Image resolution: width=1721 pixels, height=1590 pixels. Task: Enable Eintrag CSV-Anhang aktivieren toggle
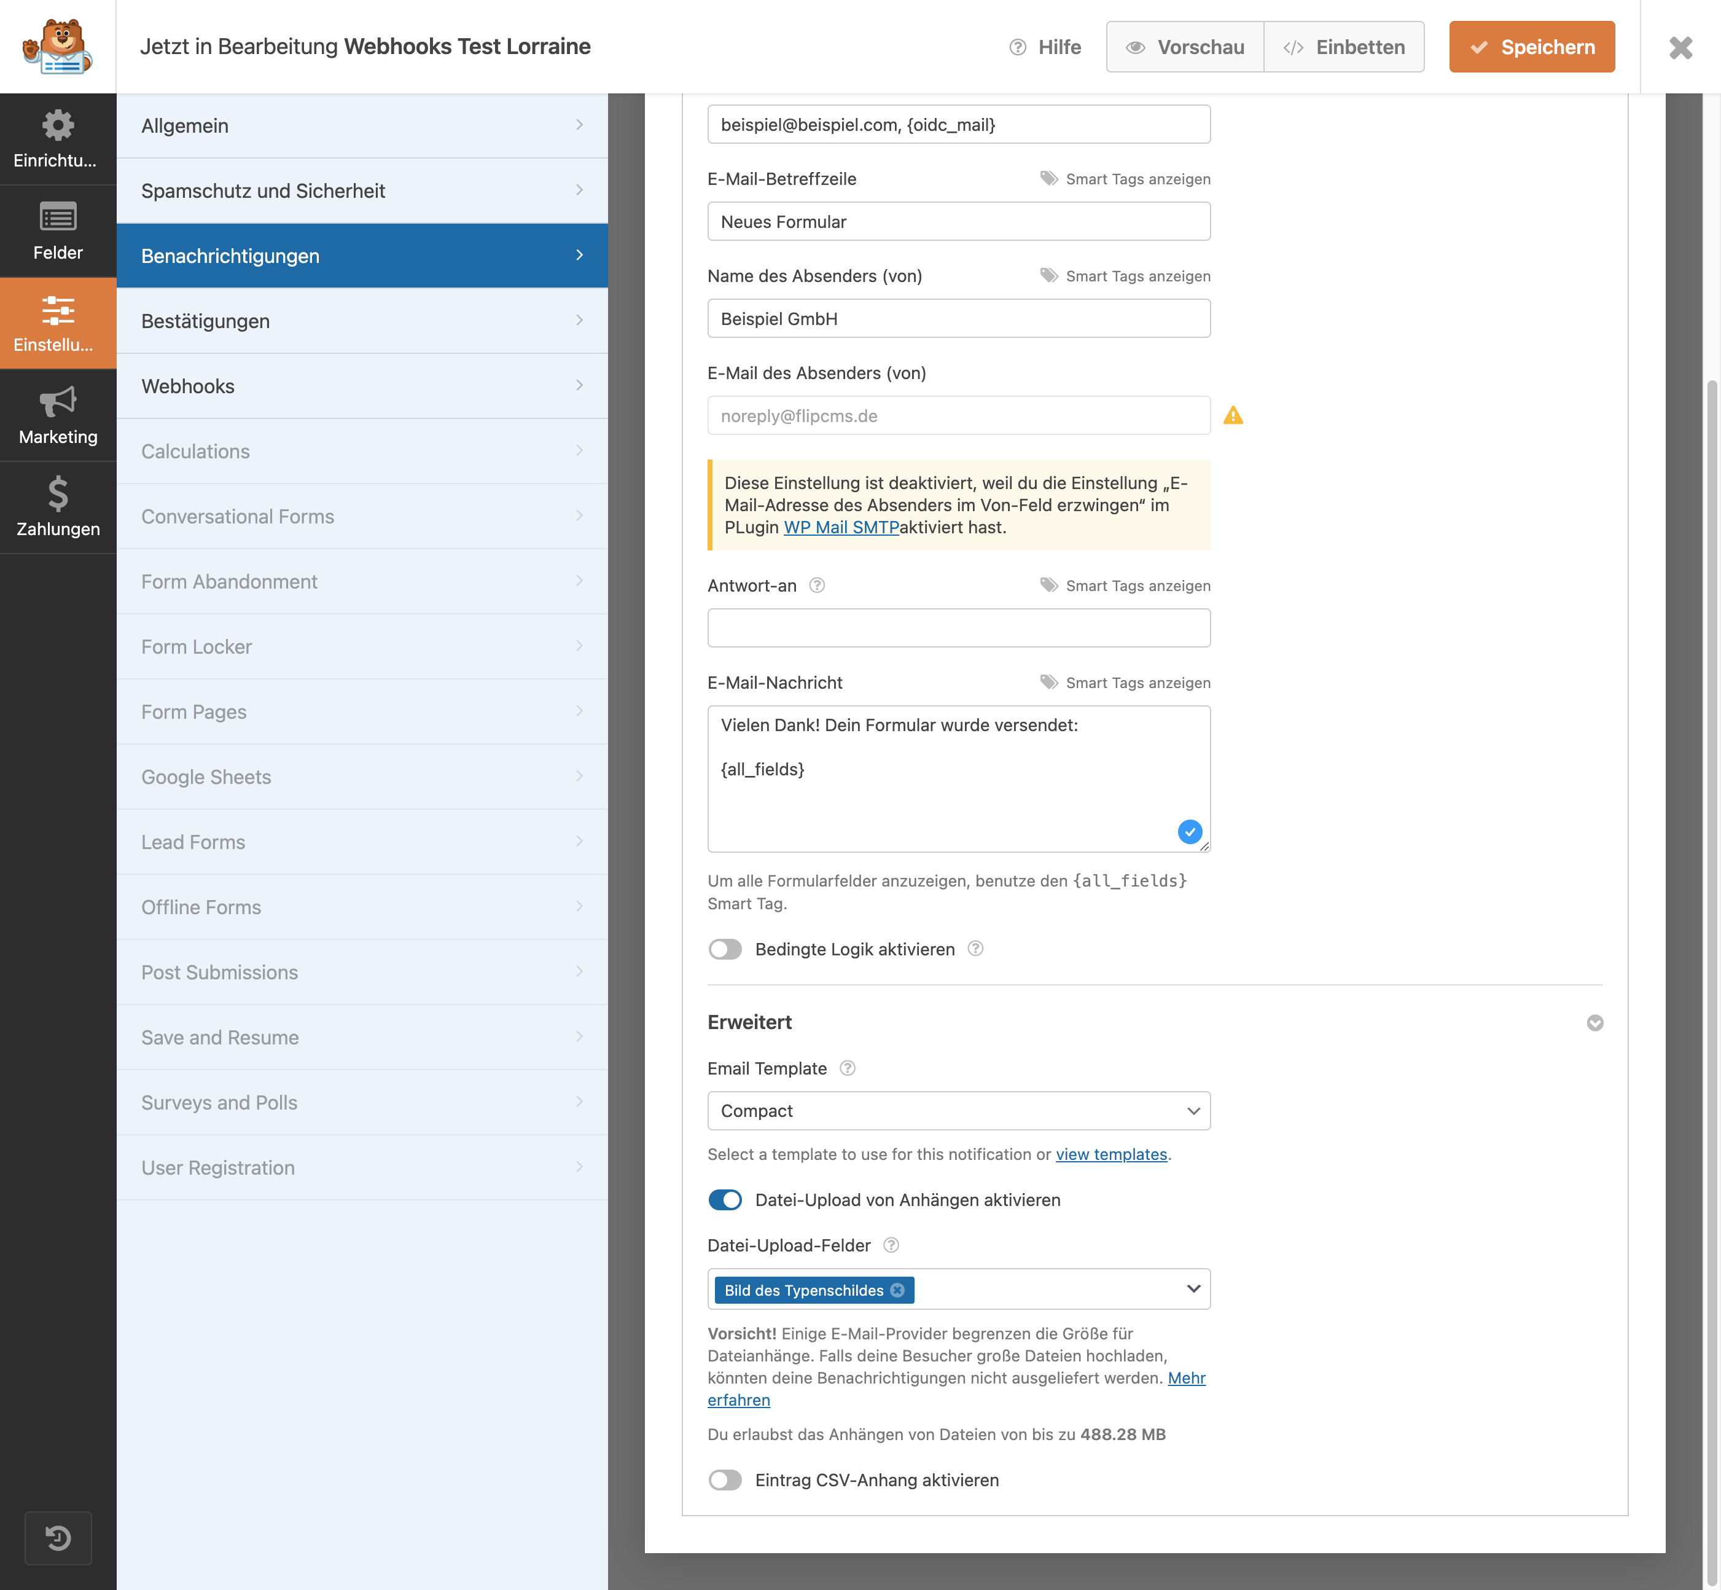(725, 1480)
